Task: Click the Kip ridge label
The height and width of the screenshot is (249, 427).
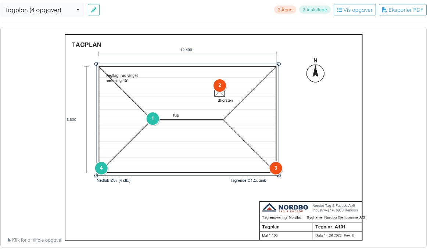Action: (176, 115)
